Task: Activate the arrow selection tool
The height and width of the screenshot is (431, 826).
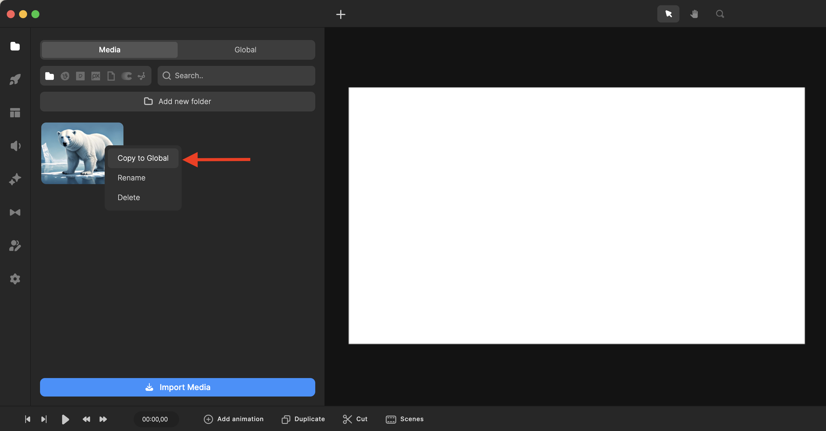Action: pos(668,14)
